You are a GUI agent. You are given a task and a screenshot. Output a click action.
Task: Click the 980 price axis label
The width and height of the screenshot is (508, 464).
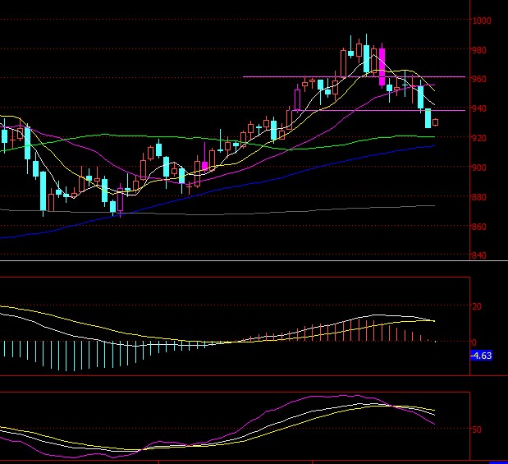[x=479, y=50]
